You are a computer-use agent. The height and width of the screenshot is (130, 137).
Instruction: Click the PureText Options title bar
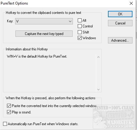tap(64, 3)
